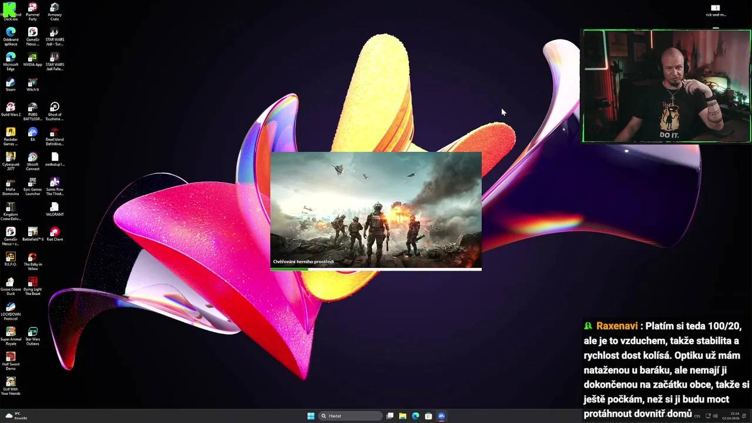The width and height of the screenshot is (752, 423).
Task: Launch the Guild Wars 2 desktop shortcut
Action: [x=11, y=110]
